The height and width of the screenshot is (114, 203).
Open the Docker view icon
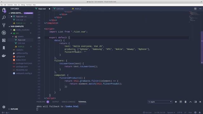[x=4, y=56]
